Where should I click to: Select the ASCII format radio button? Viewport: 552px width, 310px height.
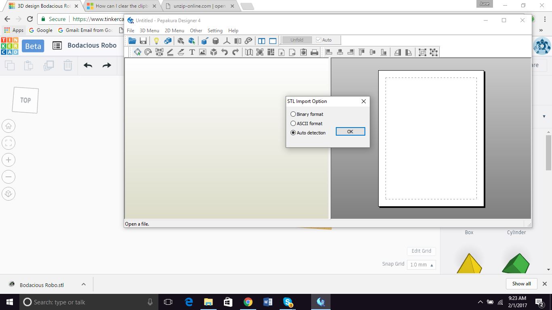[293, 124]
